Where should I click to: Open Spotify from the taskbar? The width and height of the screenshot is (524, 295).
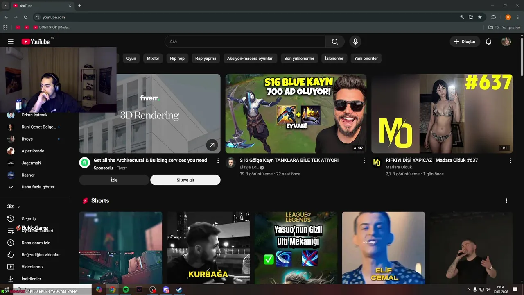[x=126, y=290]
